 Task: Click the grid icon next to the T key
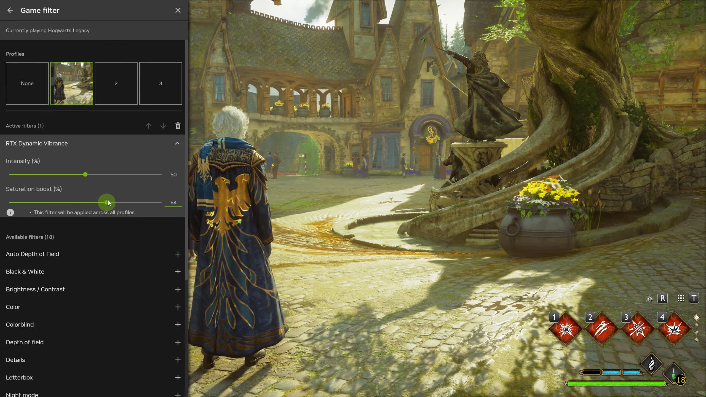tap(681, 298)
